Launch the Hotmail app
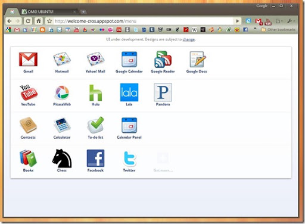 pyautogui.click(x=62, y=59)
